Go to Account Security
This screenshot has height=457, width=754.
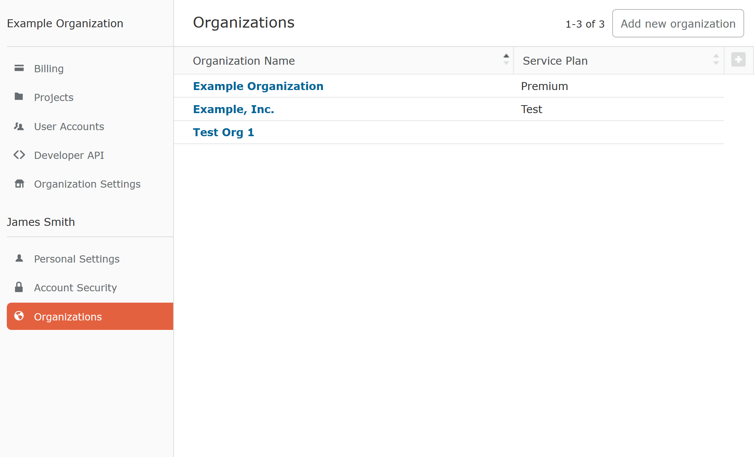(90, 288)
